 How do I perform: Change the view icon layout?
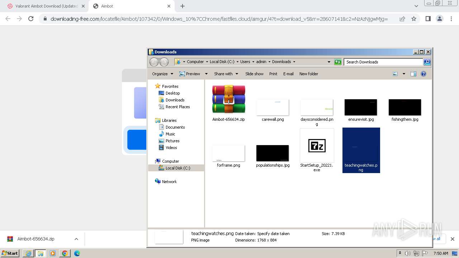(x=395, y=74)
